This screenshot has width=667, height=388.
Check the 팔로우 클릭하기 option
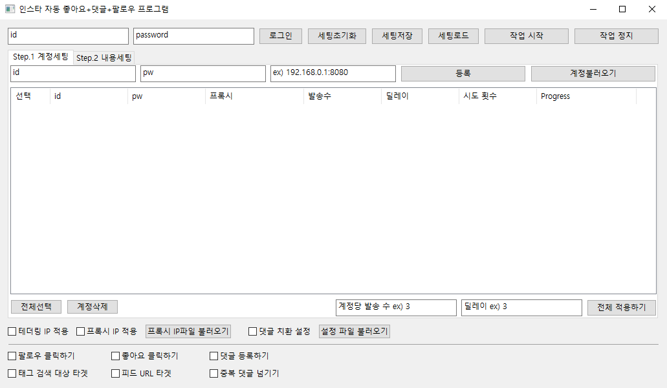point(12,356)
